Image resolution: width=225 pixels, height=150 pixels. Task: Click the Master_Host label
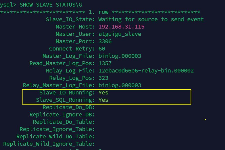click(75, 27)
